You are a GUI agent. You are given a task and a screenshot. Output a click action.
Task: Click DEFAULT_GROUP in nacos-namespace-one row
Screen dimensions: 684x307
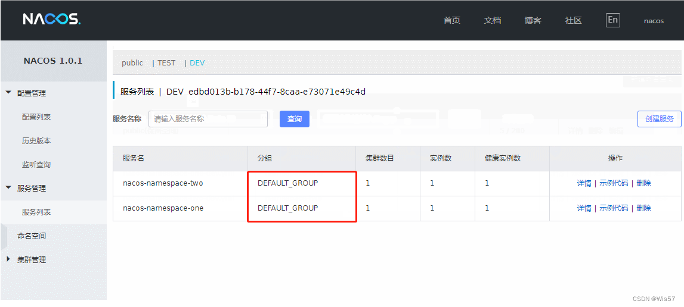[288, 209]
